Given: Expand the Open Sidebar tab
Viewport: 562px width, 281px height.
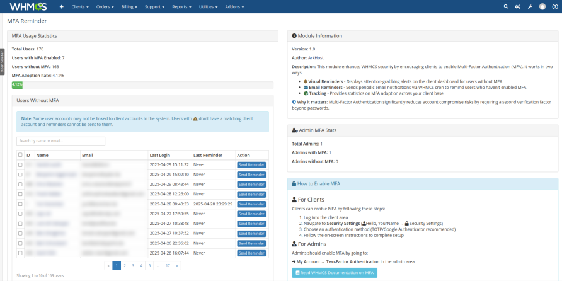Looking at the screenshot, I should pyautogui.click(x=2, y=62).
